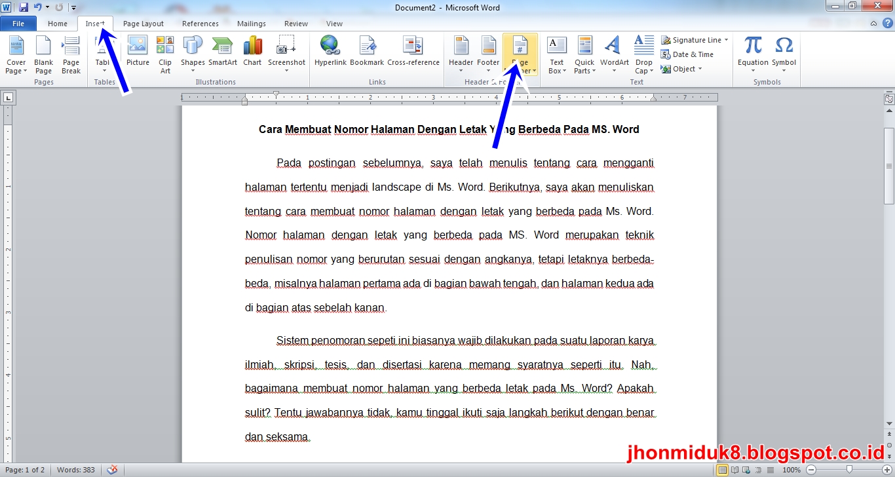Customize Quick Access Toolbar dropdown
This screenshot has height=477, width=895.
point(73,8)
